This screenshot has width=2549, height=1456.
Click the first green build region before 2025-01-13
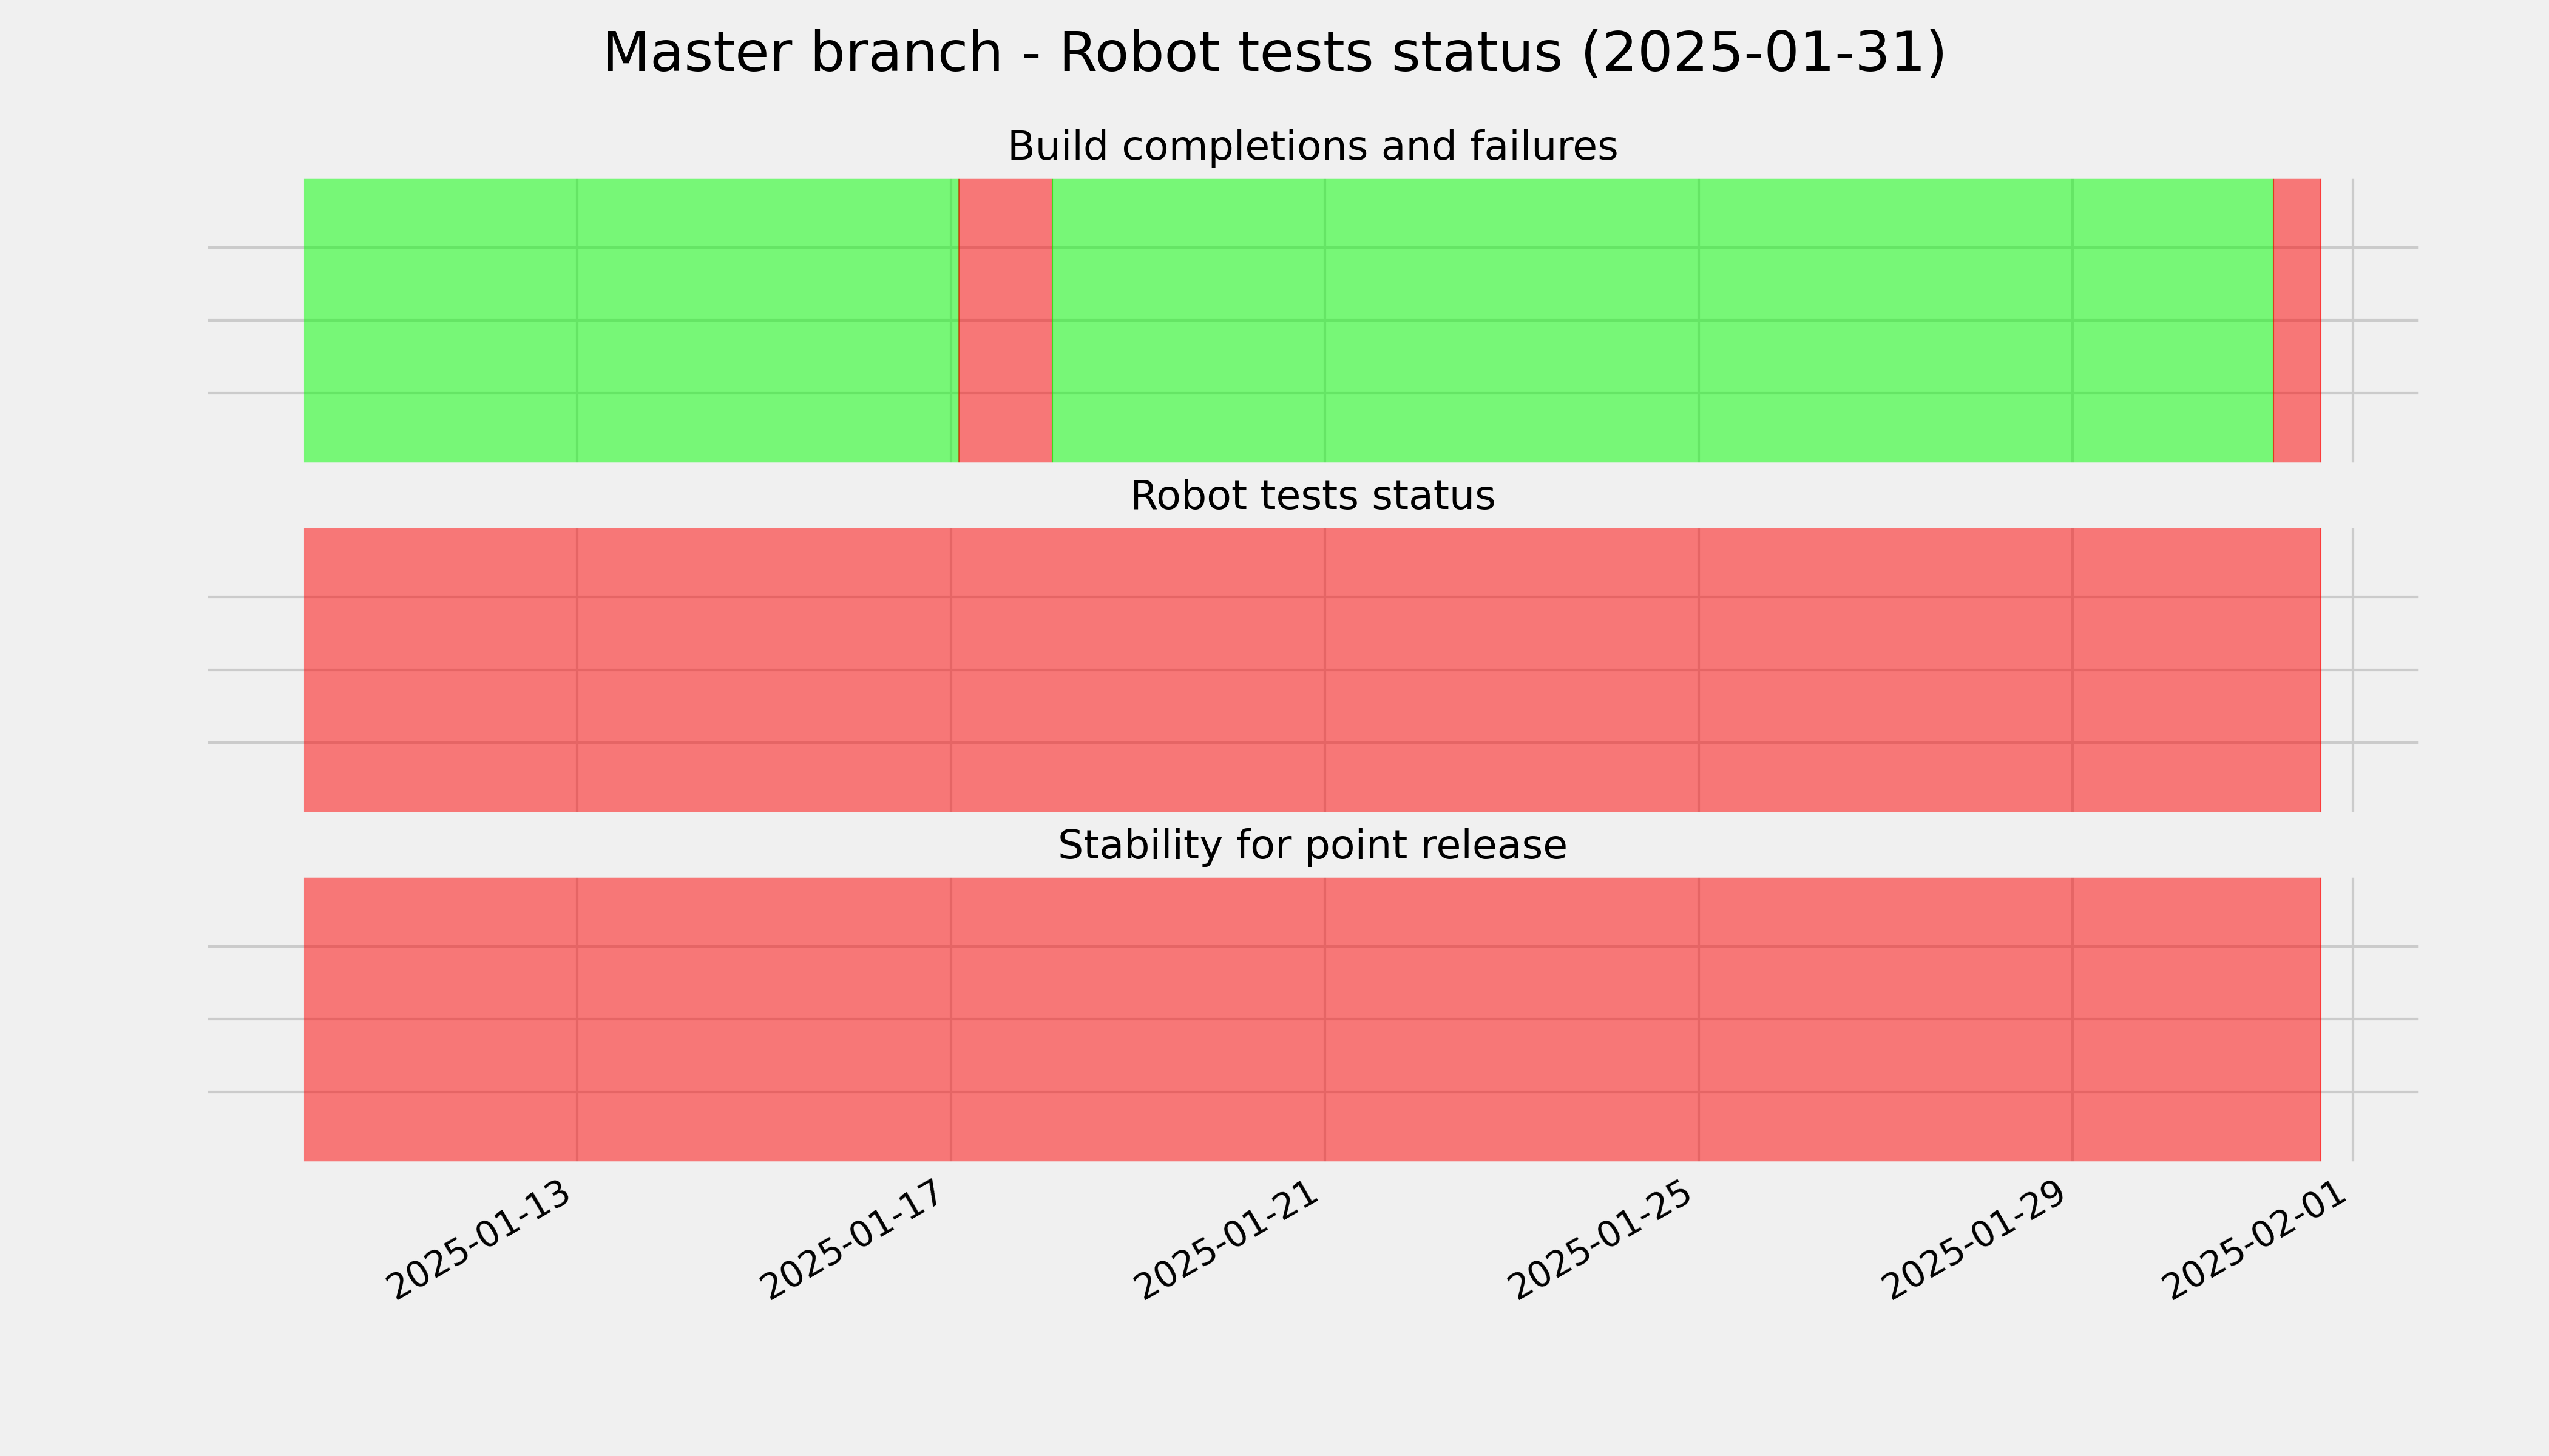[440, 320]
